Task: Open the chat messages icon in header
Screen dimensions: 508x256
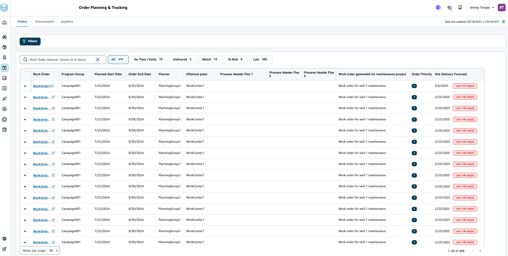Action: 449,8
